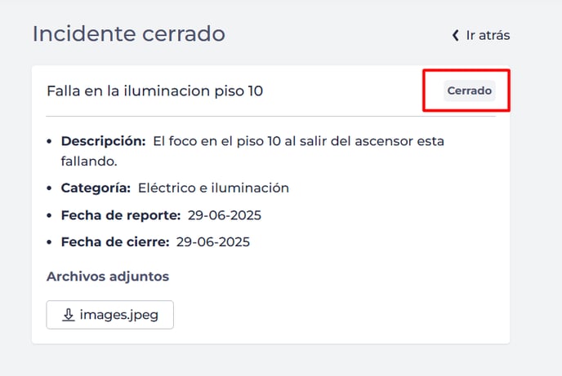Click the Archivos adjuntos heading

pyautogui.click(x=108, y=276)
